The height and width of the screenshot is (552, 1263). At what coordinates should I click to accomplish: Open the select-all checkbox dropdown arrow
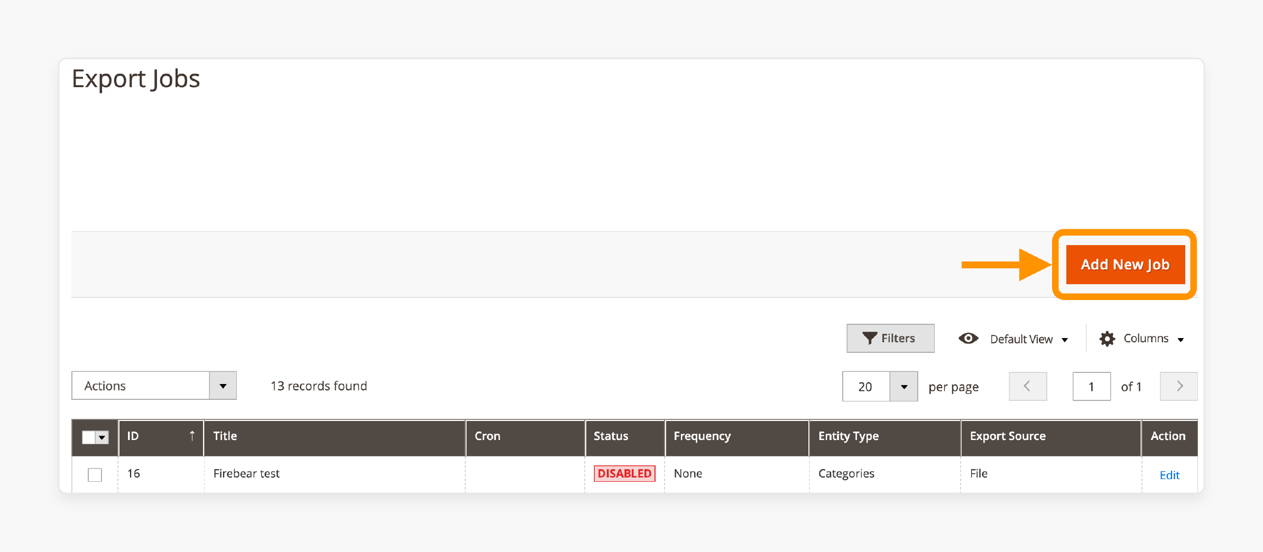click(x=102, y=437)
